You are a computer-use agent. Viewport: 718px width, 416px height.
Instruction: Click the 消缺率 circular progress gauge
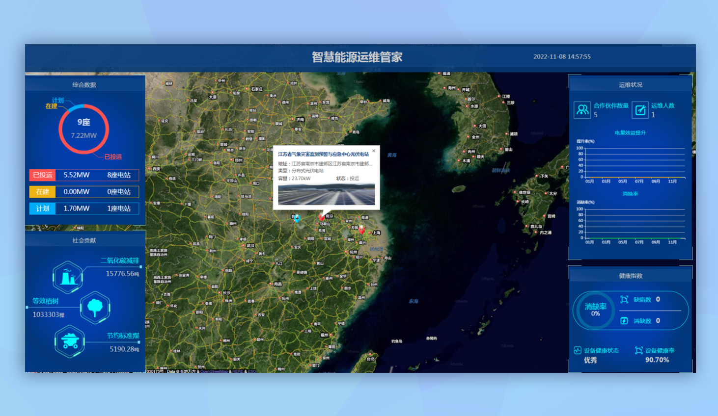tap(595, 310)
